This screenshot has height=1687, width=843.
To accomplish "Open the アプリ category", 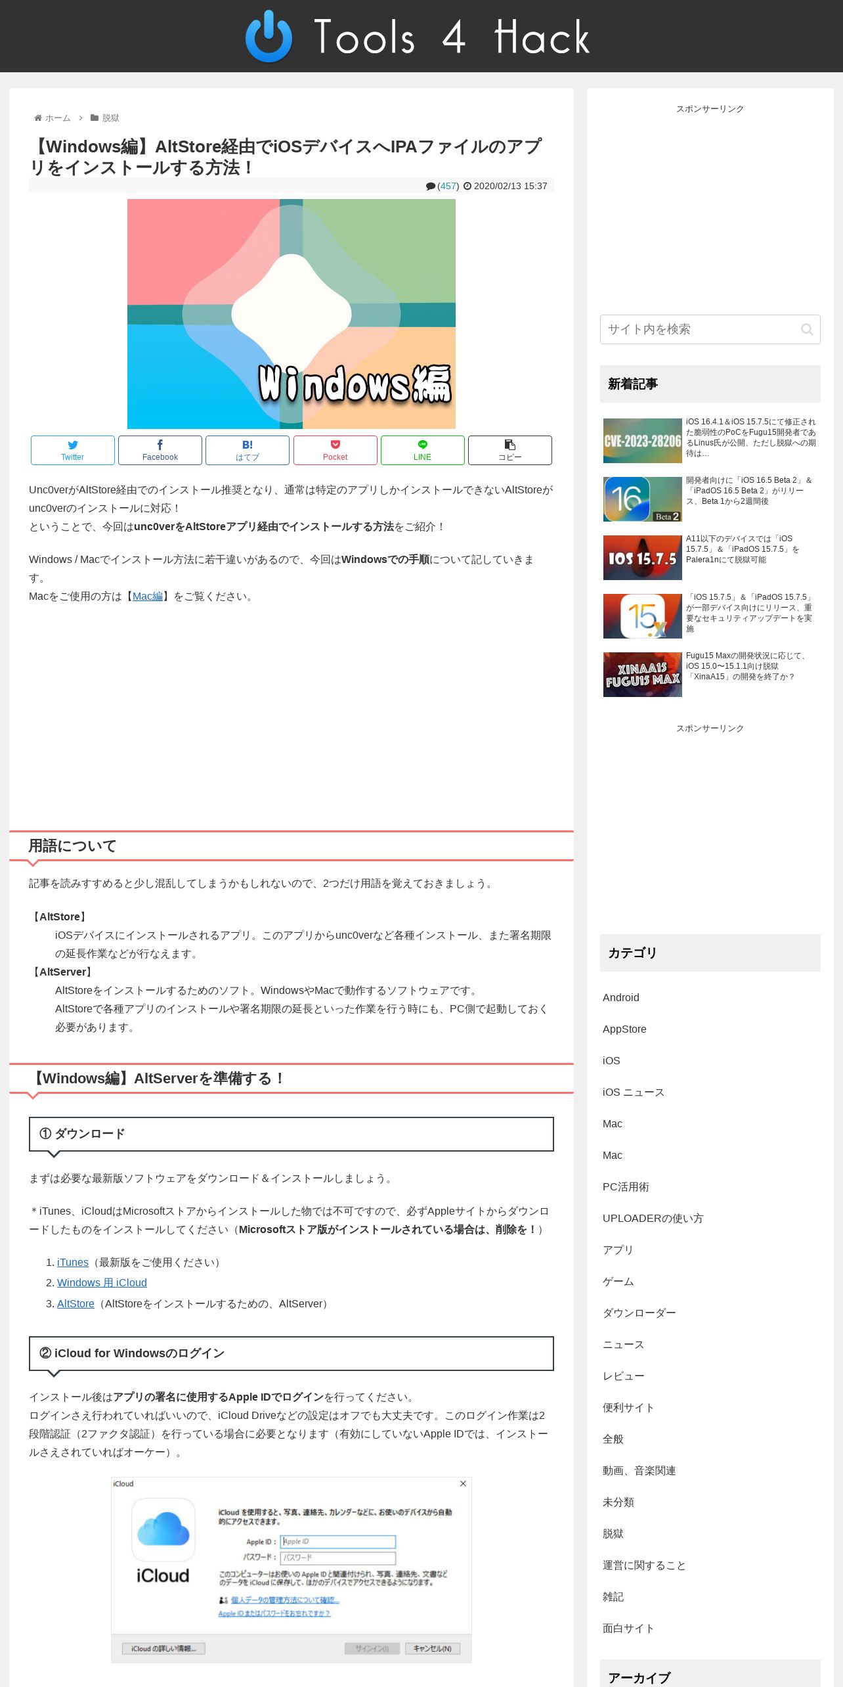I will 618,1249.
